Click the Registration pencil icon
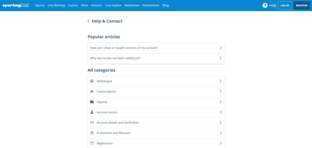Screen dimensions: 312x148 pyautogui.click(x=92, y=143)
